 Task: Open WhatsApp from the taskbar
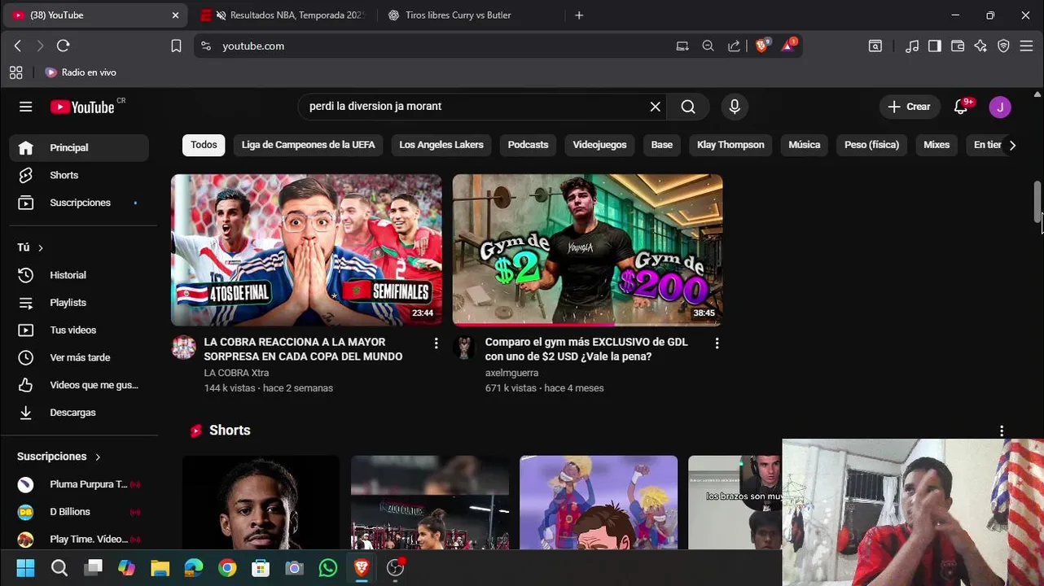coord(328,568)
